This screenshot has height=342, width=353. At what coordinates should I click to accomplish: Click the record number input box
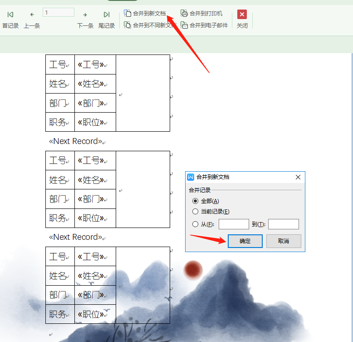[x=59, y=12]
